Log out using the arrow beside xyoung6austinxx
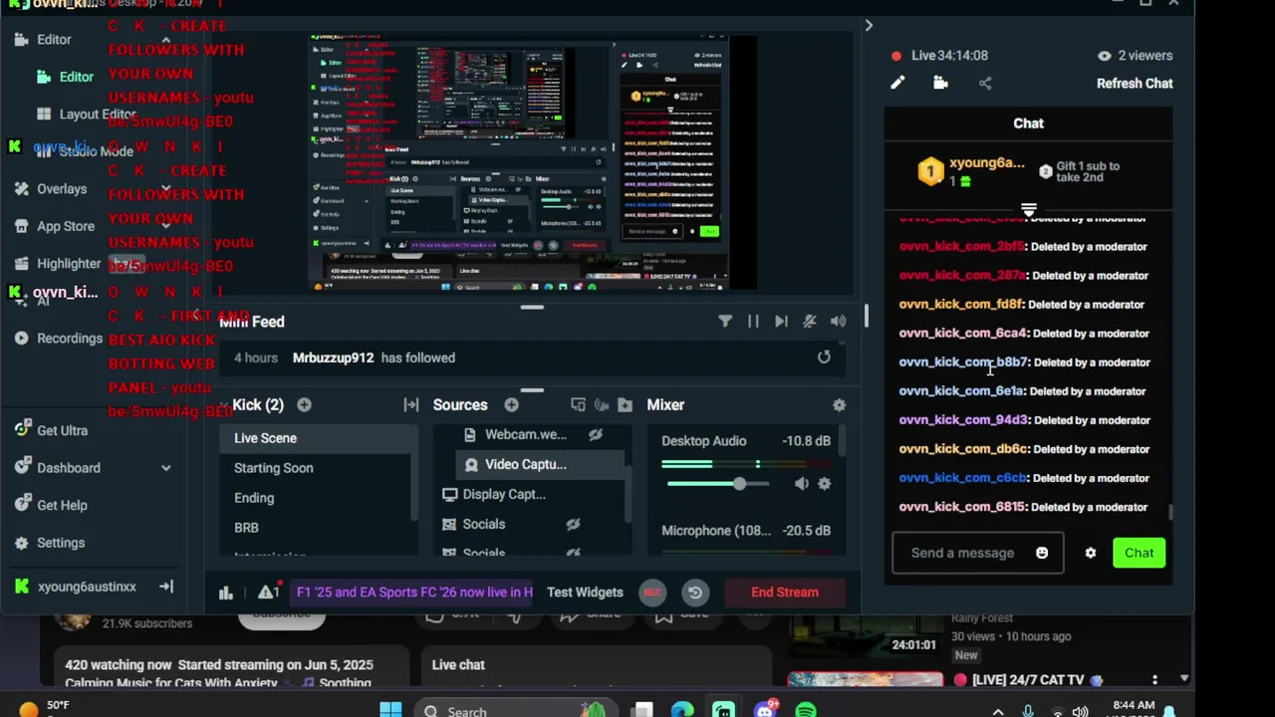The height and width of the screenshot is (717, 1275). (166, 587)
